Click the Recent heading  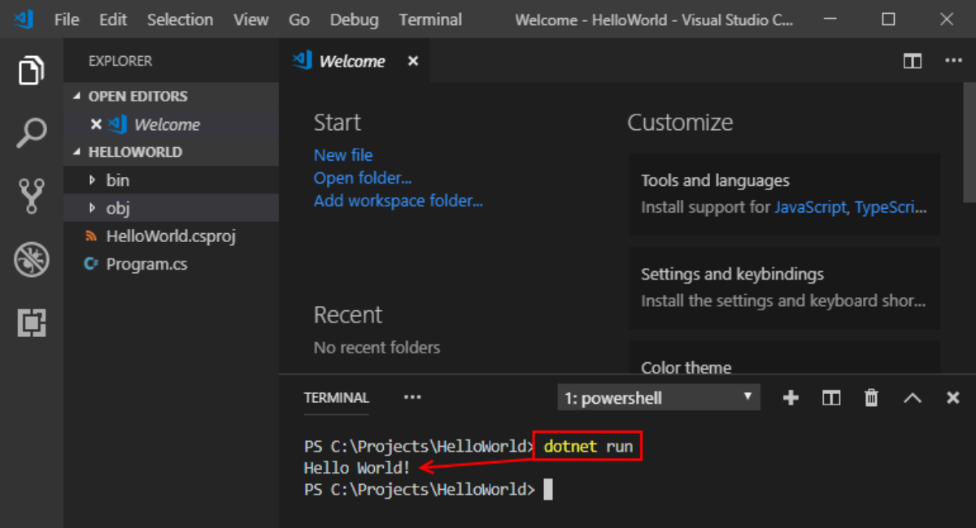pos(348,315)
